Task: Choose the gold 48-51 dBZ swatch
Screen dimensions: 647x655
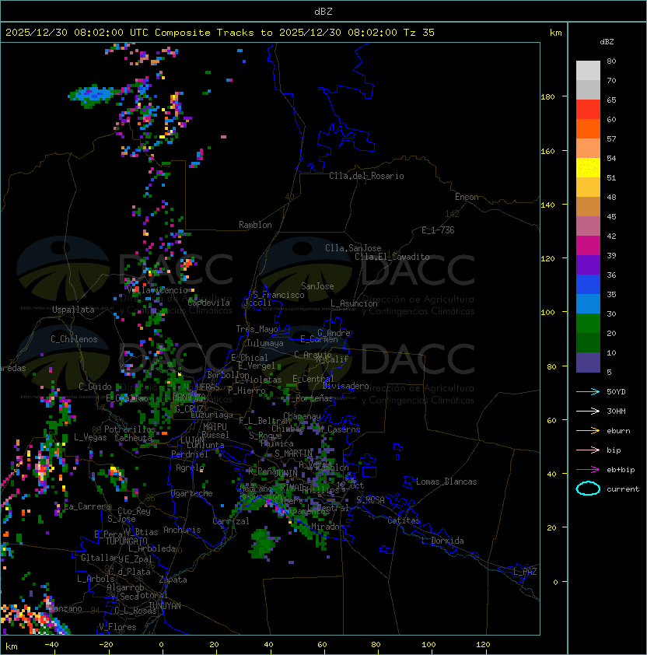Action: click(x=588, y=187)
